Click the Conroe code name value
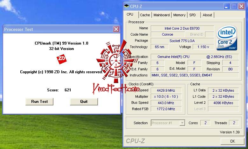Image resolution: width=248 pixels, height=149 pixels. (168, 34)
